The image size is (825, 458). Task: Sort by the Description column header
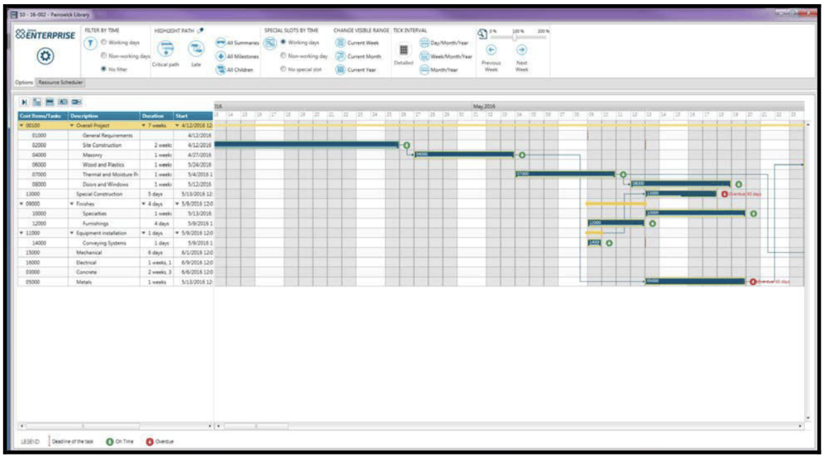point(104,116)
